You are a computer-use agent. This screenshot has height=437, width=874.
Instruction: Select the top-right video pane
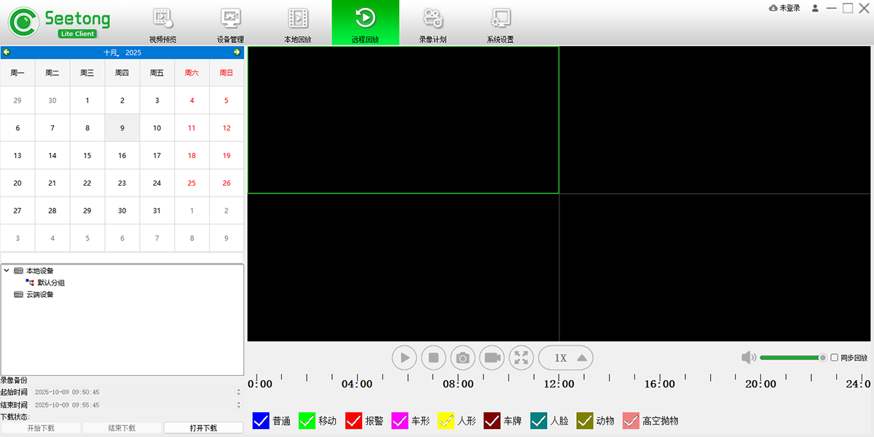click(717, 120)
